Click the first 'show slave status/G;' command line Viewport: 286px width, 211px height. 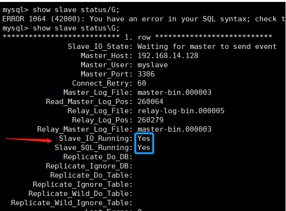[61, 10]
